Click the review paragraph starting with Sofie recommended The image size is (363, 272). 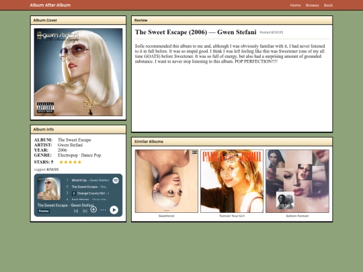tap(230, 54)
